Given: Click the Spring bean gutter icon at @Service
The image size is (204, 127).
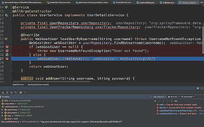Looking at the screenshot, I should [x=6, y=7].
